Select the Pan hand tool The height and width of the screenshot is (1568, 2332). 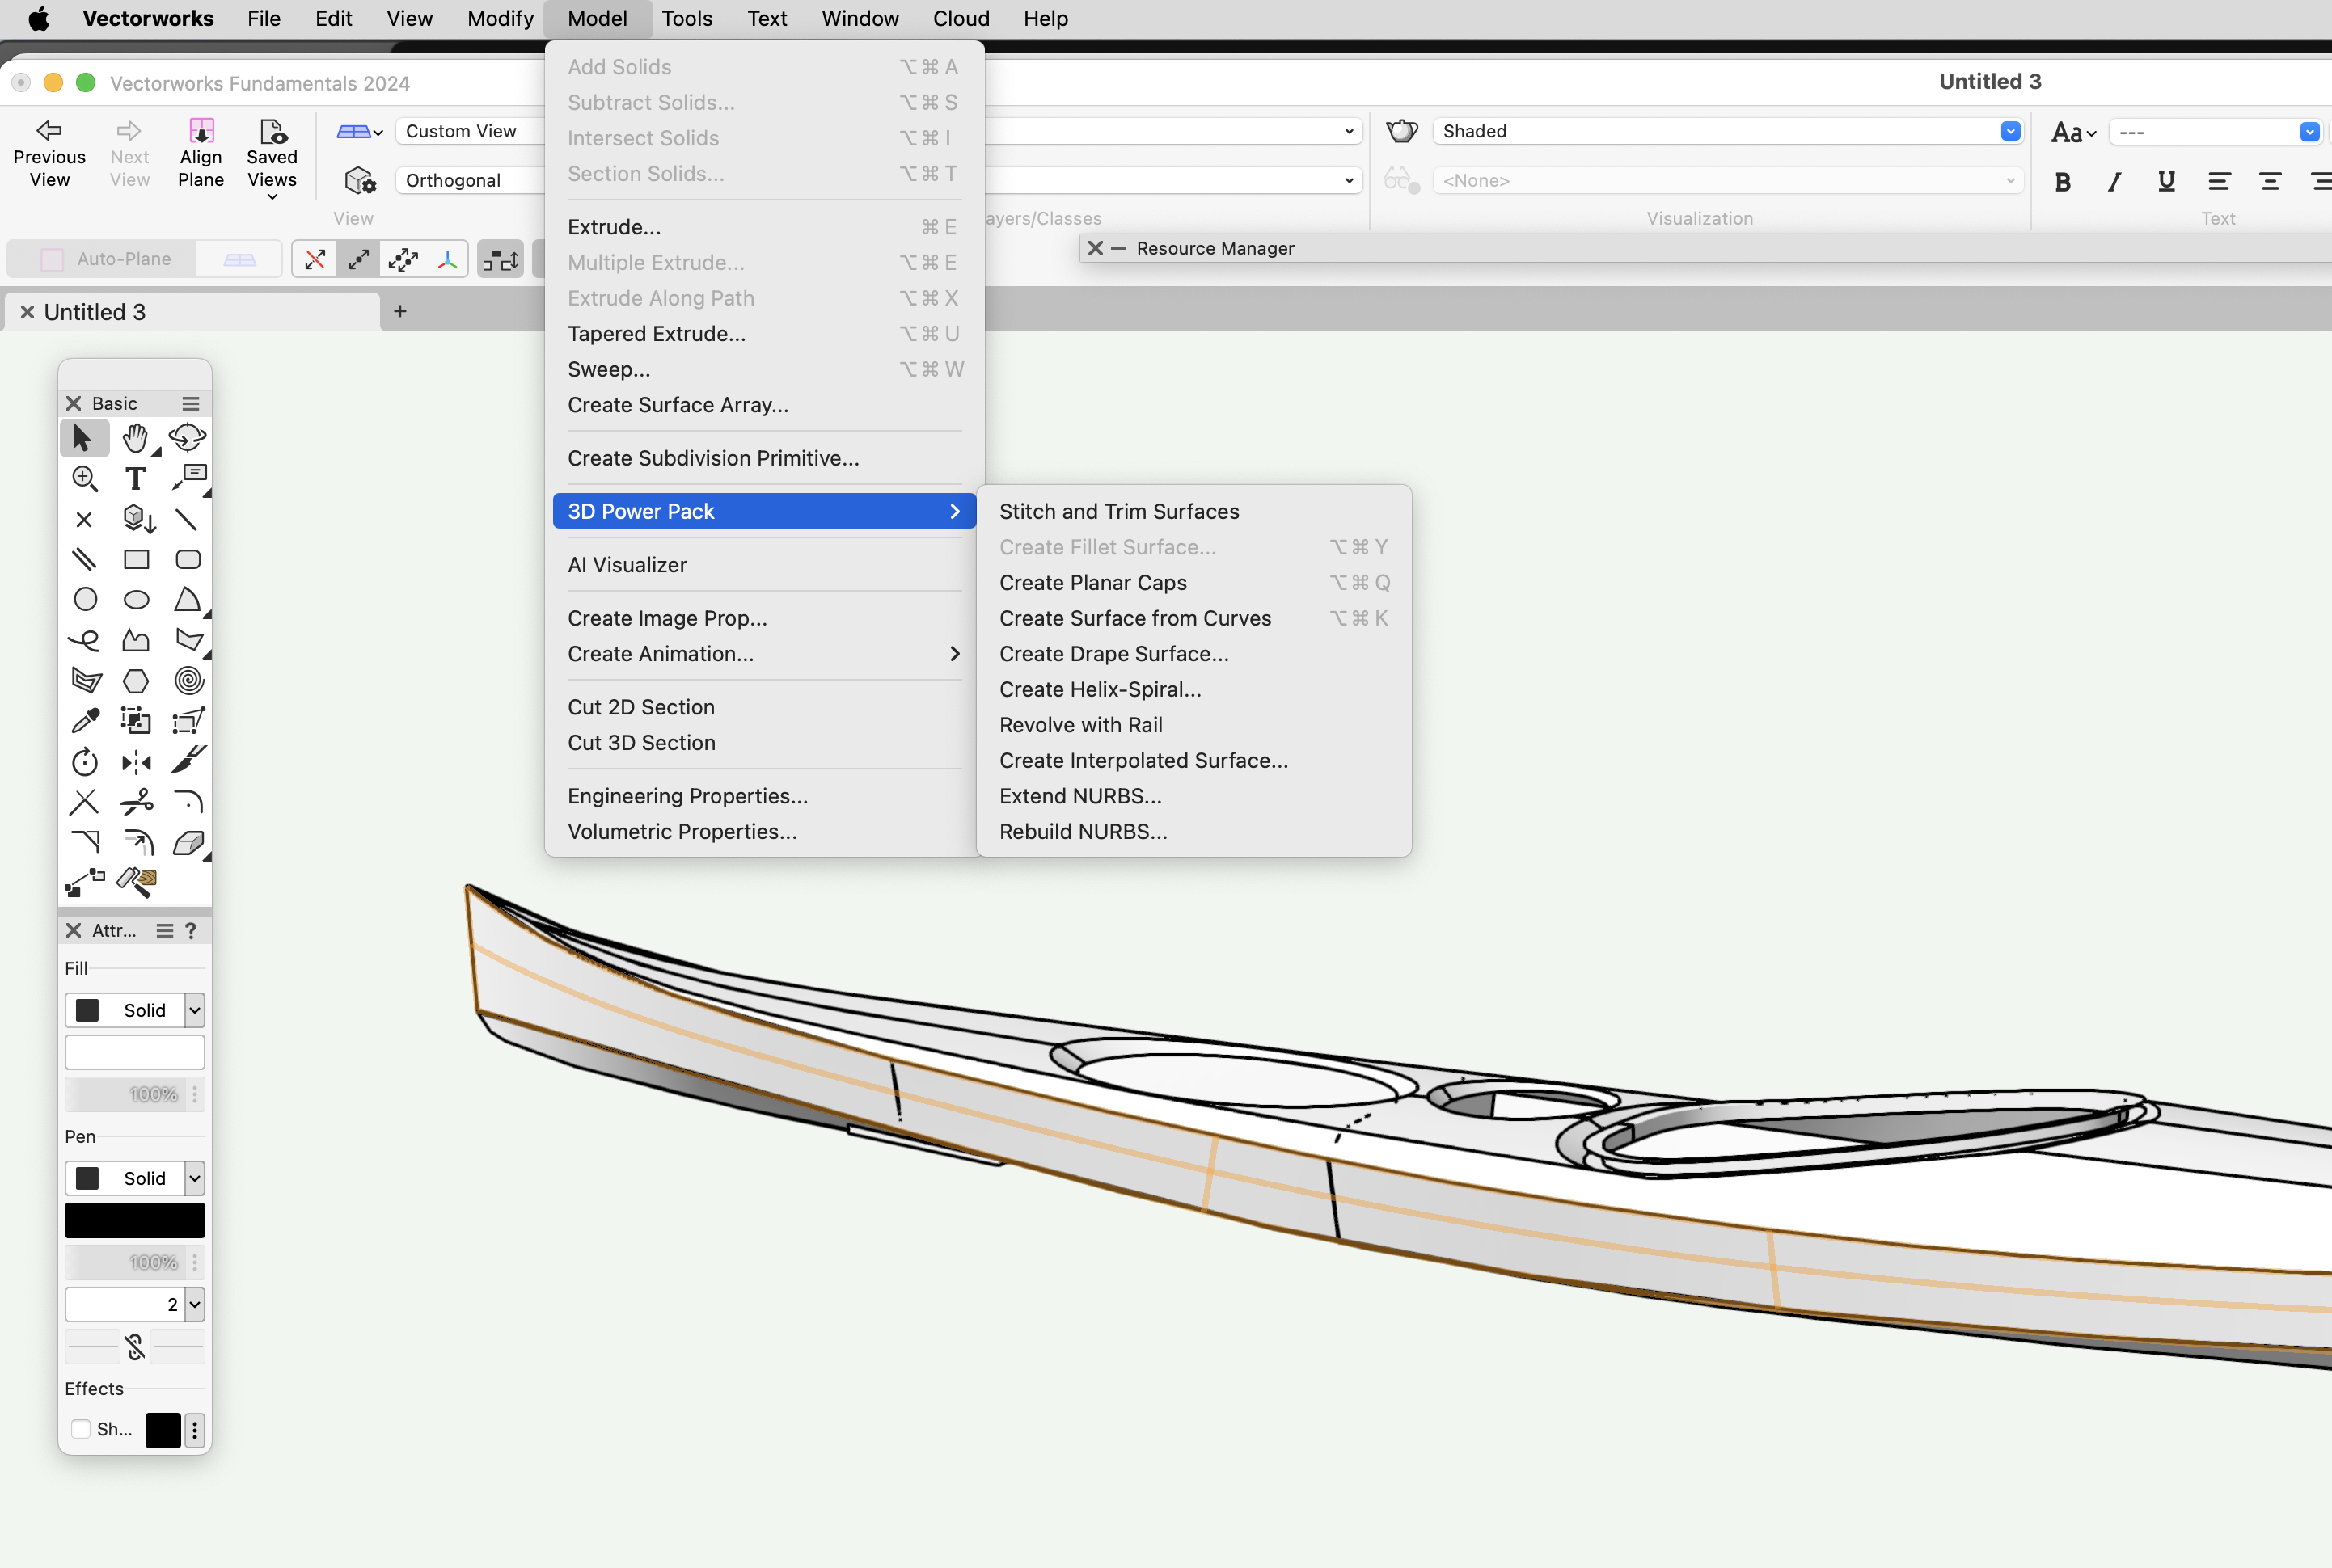pos(135,438)
